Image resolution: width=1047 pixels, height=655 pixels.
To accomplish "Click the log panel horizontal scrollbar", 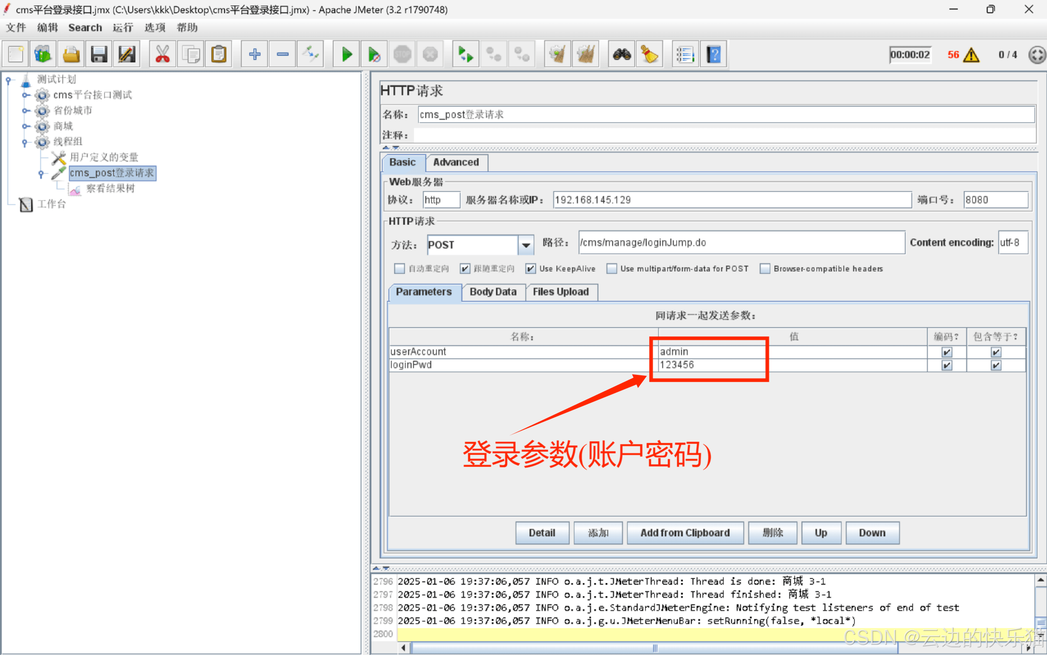I will (654, 648).
